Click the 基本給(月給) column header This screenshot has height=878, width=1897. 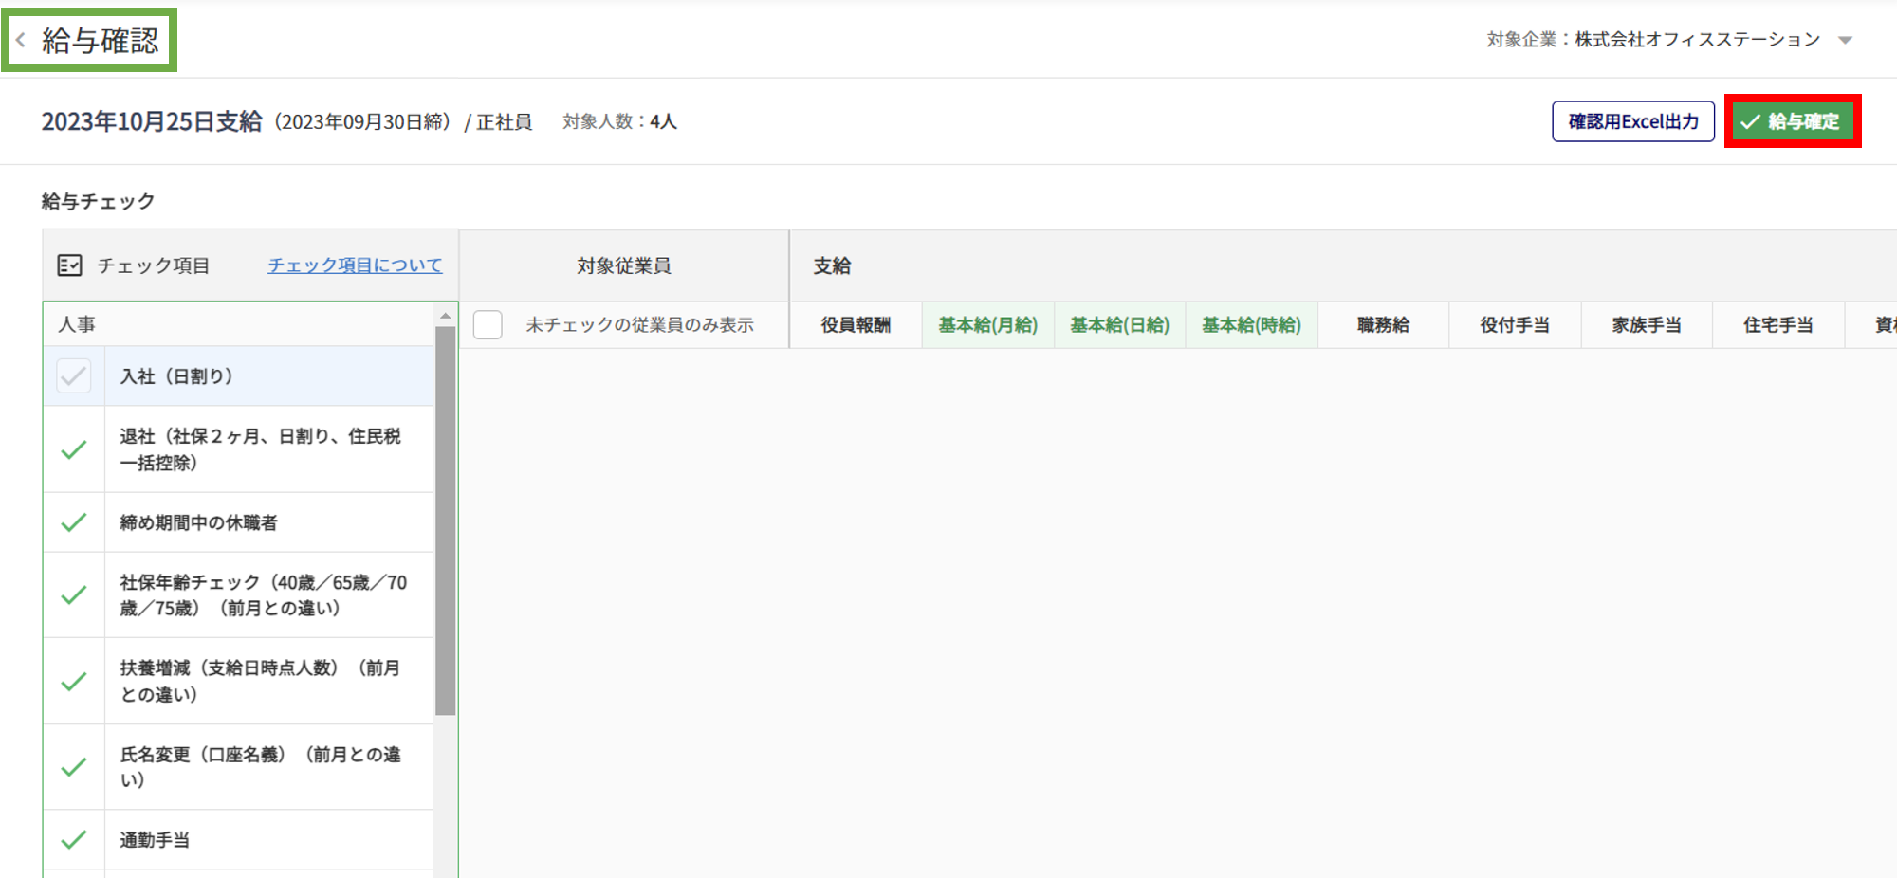pos(988,325)
